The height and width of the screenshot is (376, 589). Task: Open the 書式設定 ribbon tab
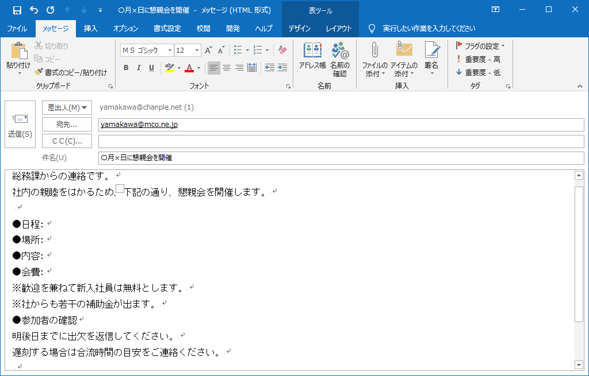[x=167, y=29]
